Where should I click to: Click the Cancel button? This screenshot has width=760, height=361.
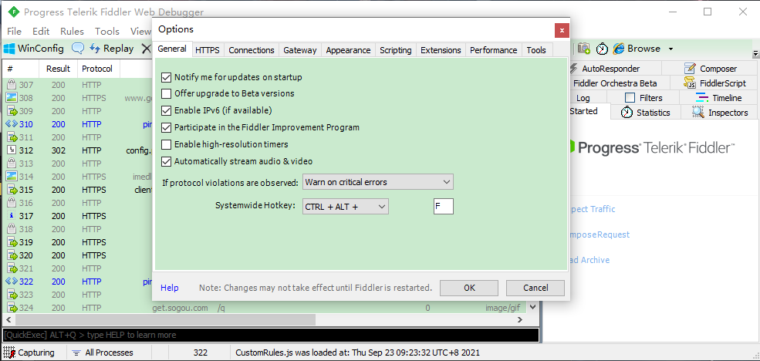535,288
